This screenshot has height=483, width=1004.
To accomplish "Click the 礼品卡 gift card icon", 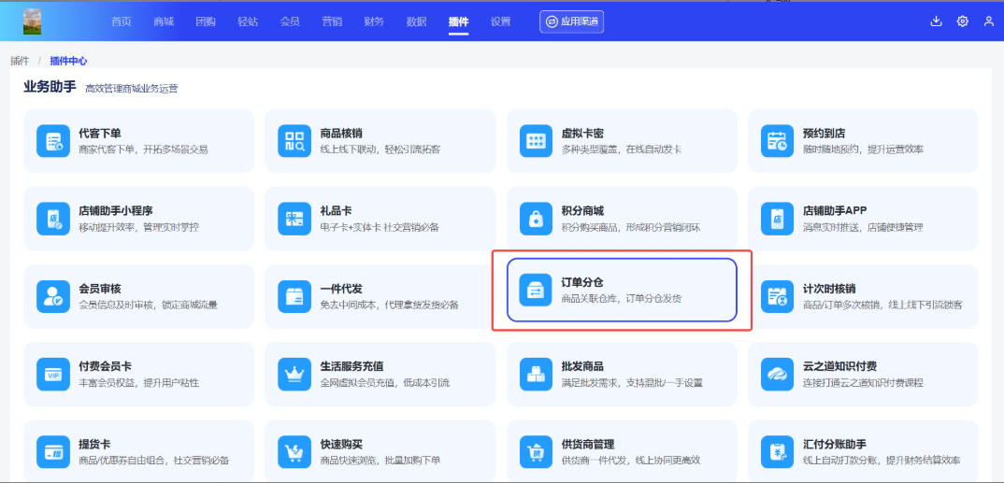I will click(295, 219).
